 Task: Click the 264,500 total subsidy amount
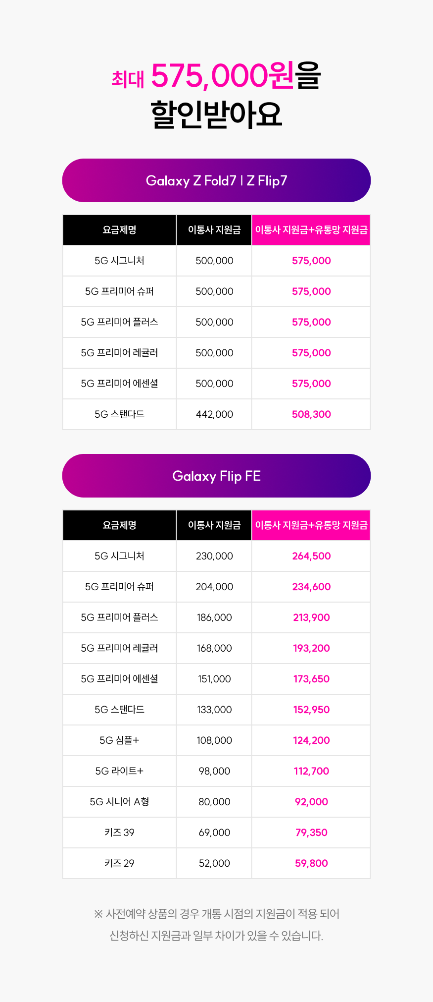[311, 556]
